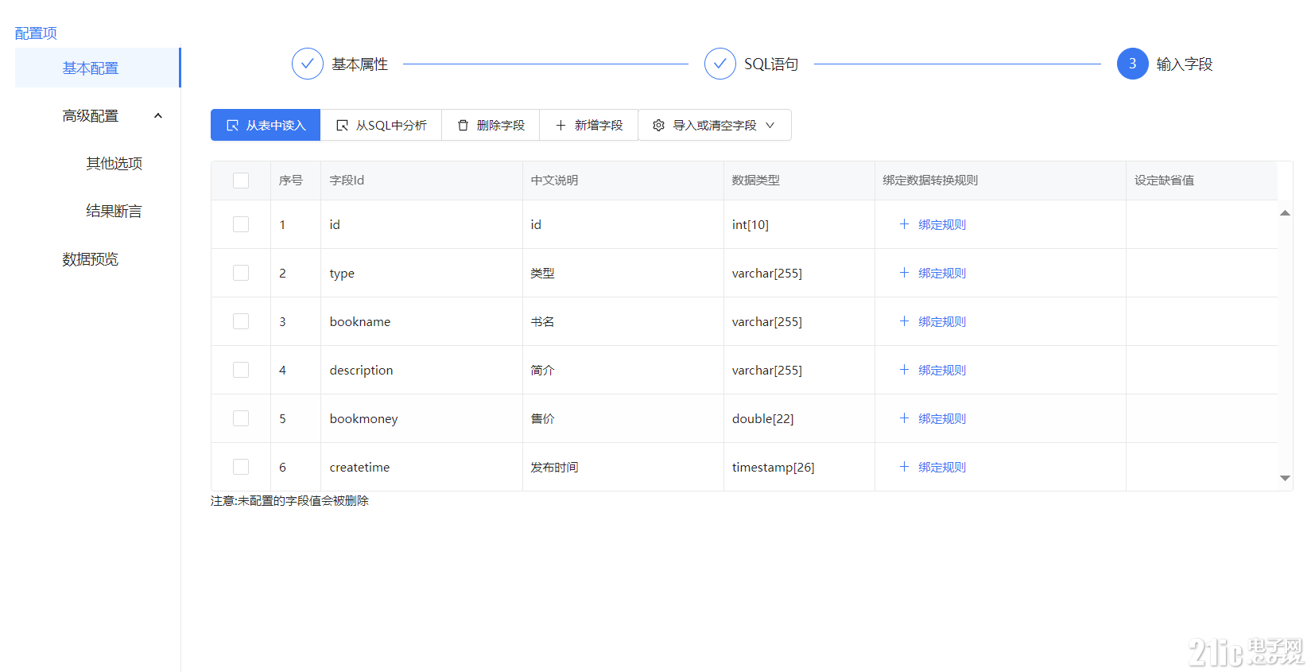
Task: Select 基本配置 in the sidebar
Action: (x=98, y=68)
